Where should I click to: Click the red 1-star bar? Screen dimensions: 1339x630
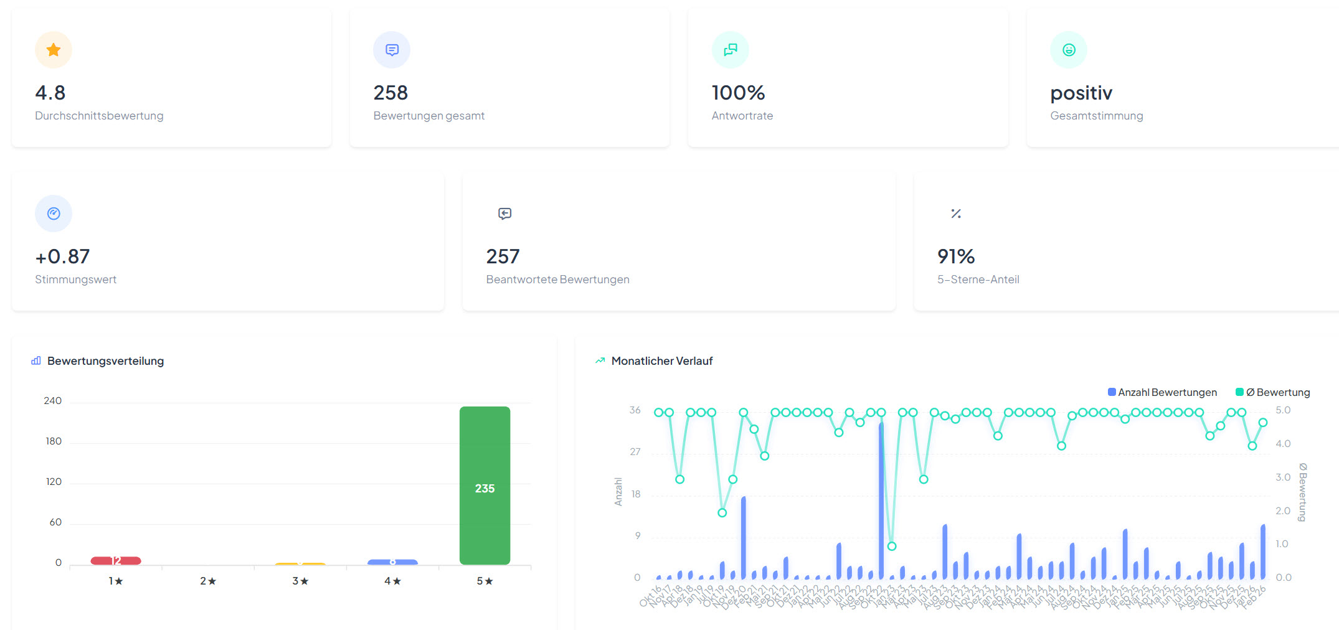click(x=116, y=561)
